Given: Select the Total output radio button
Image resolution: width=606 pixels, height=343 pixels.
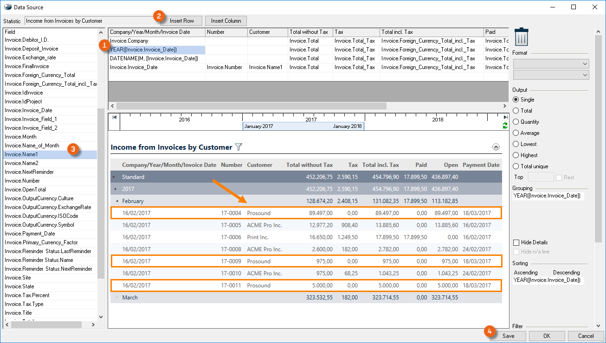Looking at the screenshot, I should [x=516, y=111].
